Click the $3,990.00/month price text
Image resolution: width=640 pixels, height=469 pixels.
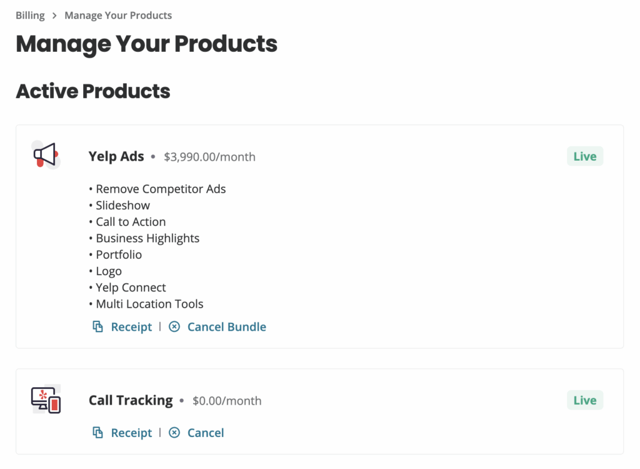[209, 157]
